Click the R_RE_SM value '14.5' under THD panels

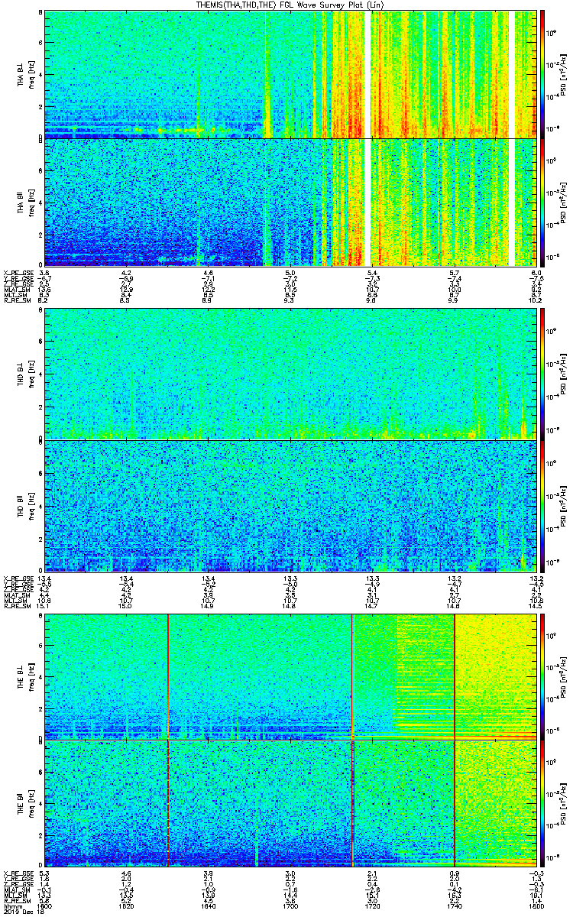coord(536,607)
